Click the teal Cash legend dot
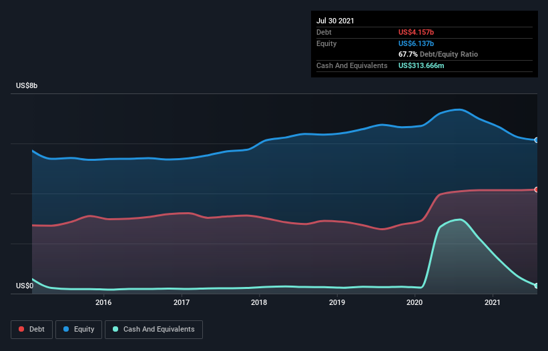The image size is (548, 351). [115, 329]
